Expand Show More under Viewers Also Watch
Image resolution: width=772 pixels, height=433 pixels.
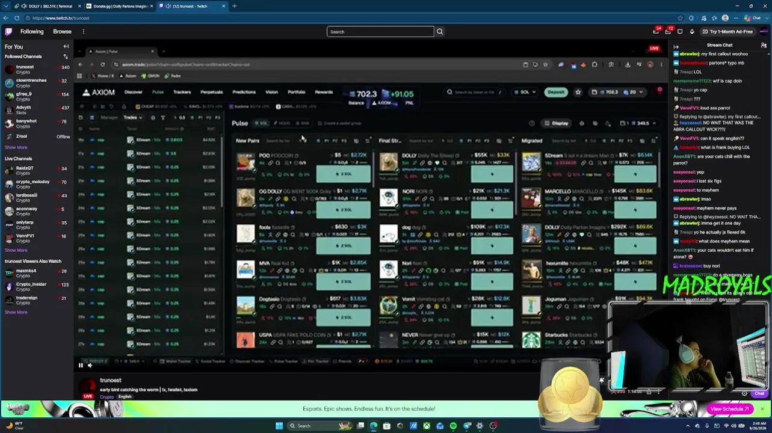coord(16,312)
